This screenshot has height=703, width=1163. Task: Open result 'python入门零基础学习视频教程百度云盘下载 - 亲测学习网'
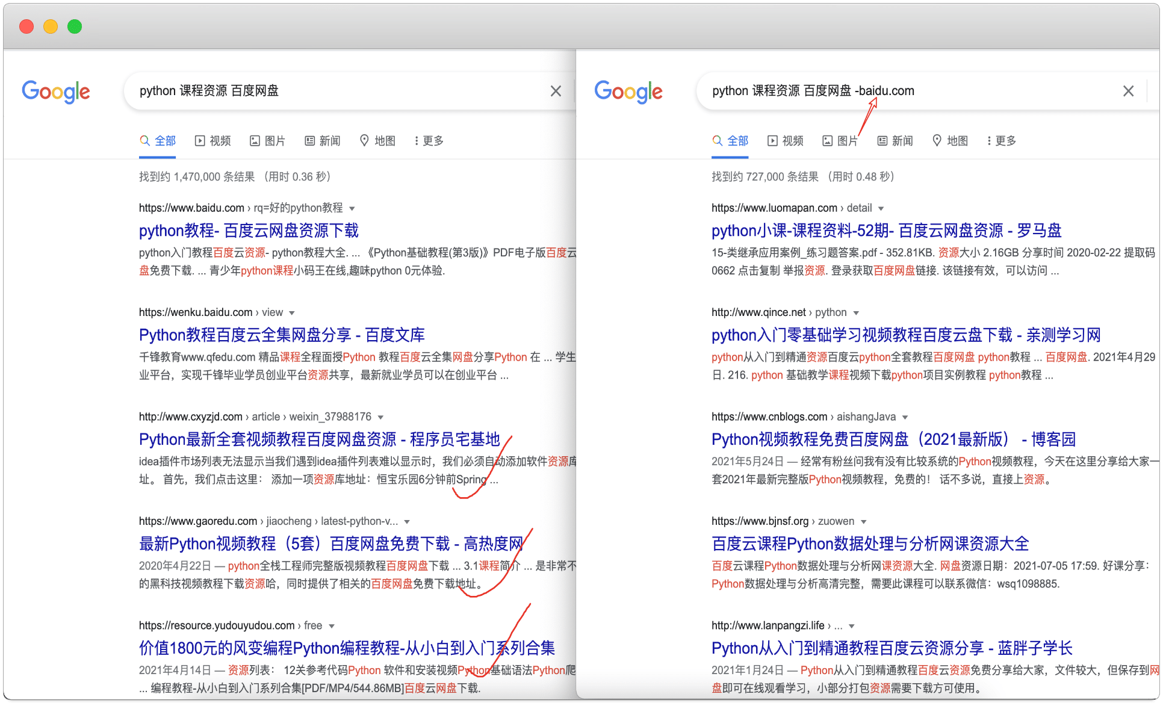tap(906, 335)
